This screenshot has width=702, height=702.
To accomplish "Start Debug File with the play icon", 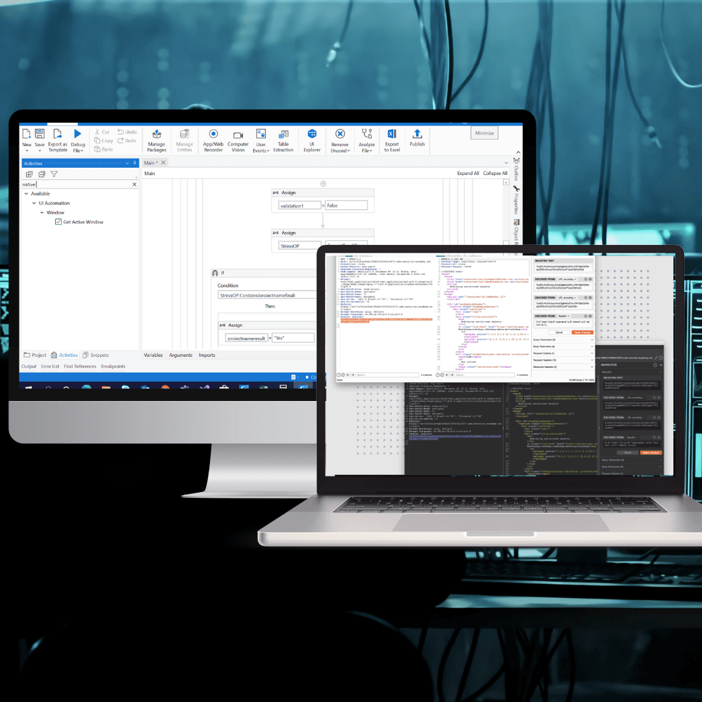I will [x=77, y=134].
